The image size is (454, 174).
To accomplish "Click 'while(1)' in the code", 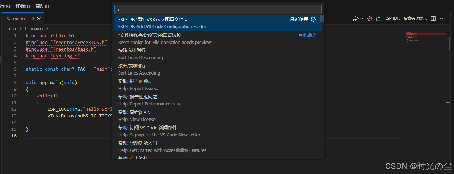I will pyautogui.click(x=47, y=96).
